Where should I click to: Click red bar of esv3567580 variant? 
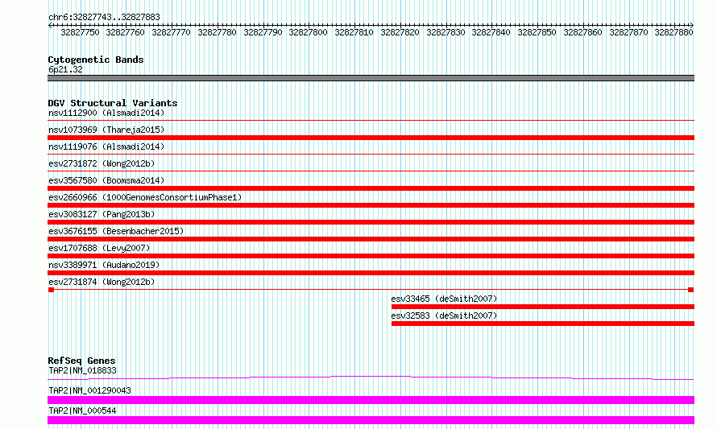(x=371, y=188)
